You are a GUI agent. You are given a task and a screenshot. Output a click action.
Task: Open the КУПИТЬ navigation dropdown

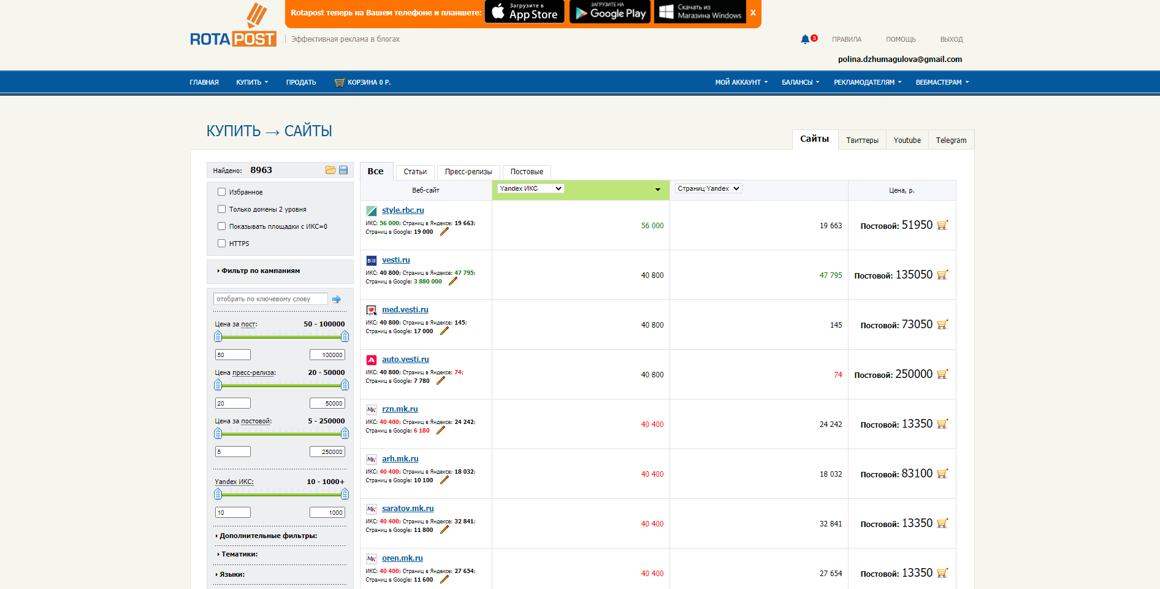[x=252, y=82]
